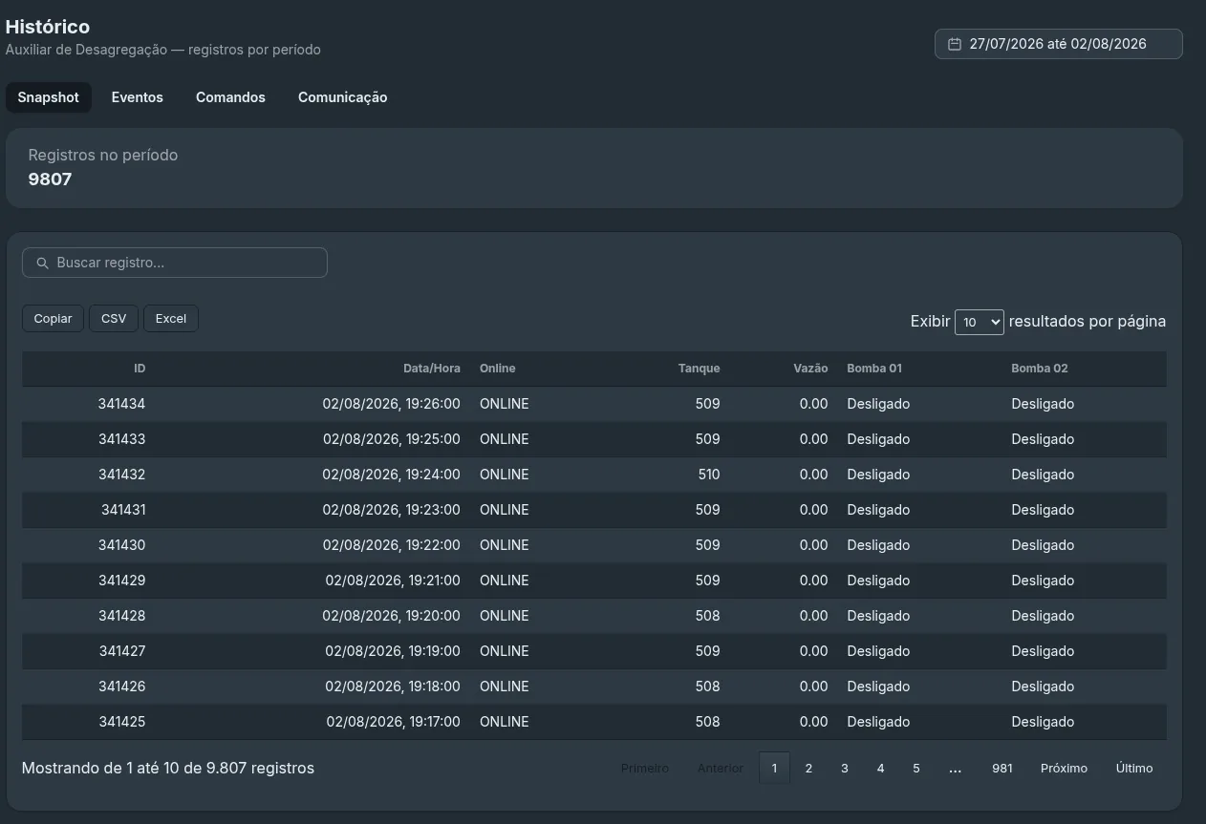
Task: Switch to the Snapshot tab
Action: point(49,97)
